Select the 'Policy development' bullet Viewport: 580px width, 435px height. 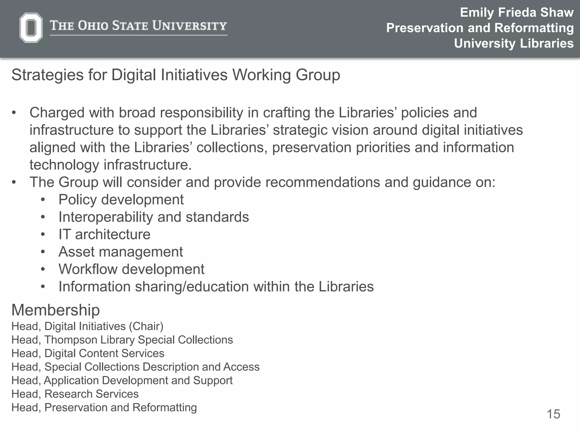click(x=121, y=200)
